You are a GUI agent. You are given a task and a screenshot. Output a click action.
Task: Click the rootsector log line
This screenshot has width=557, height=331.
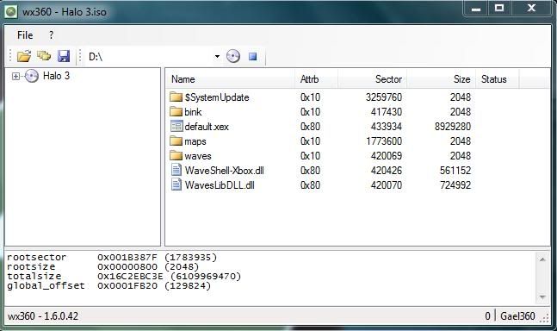pyautogui.click(x=112, y=257)
